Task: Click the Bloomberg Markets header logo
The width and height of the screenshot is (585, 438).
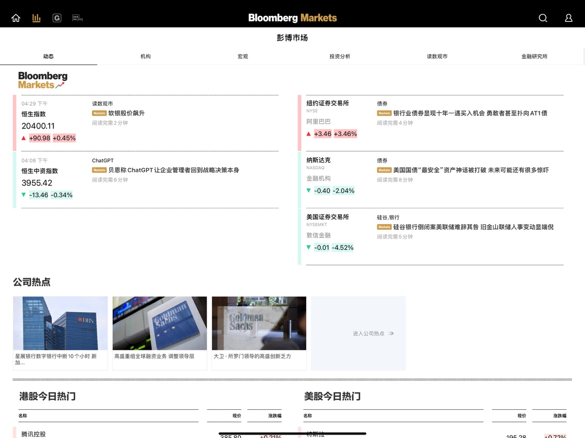Action: (292, 18)
